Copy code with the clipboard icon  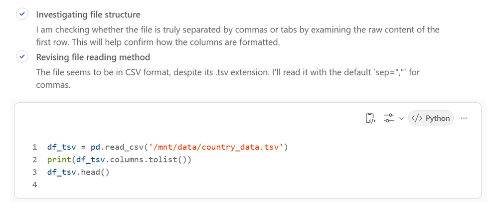[x=371, y=118]
